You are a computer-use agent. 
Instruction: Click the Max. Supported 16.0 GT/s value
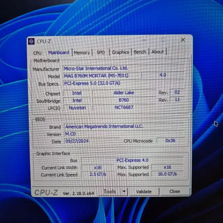point(167,174)
